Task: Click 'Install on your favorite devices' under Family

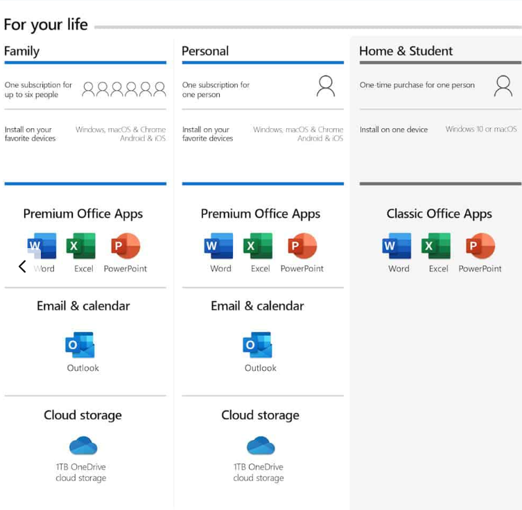Action: pyautogui.click(x=30, y=134)
